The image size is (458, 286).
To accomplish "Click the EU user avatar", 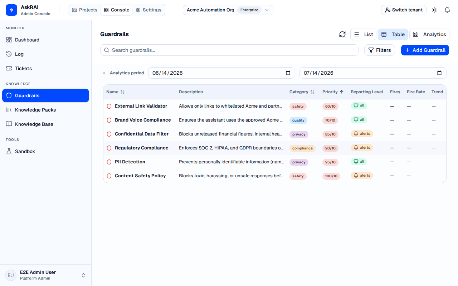I will point(11,275).
